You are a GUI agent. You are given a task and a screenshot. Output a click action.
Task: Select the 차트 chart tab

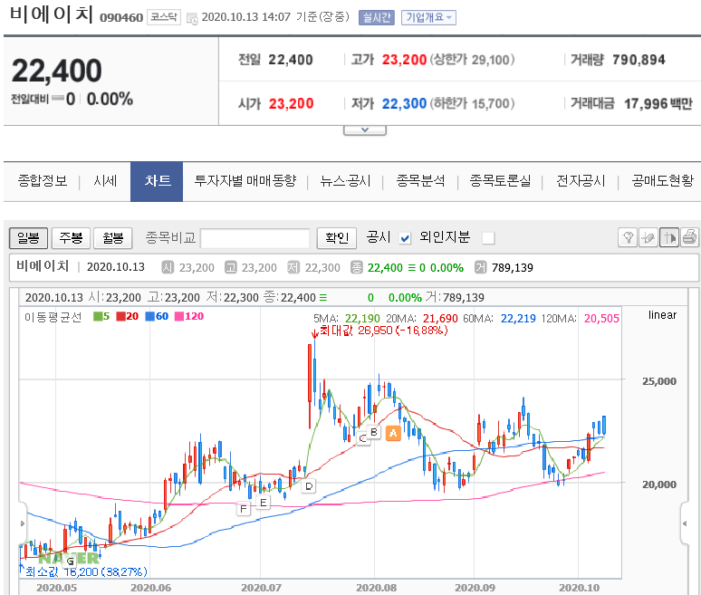coord(157,181)
